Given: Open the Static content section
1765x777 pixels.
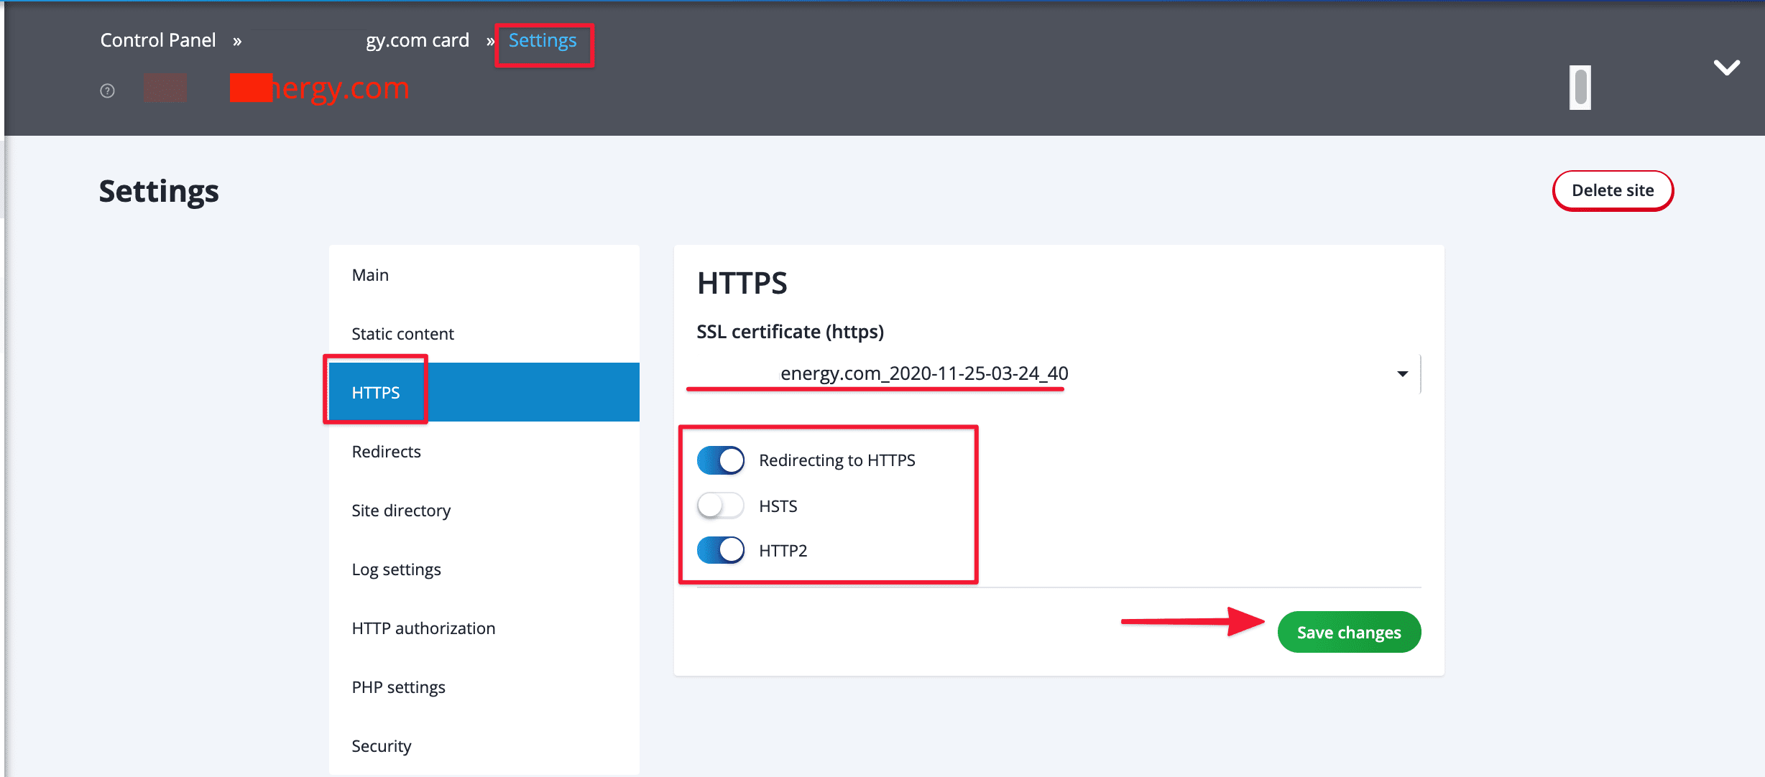Looking at the screenshot, I should 402,334.
